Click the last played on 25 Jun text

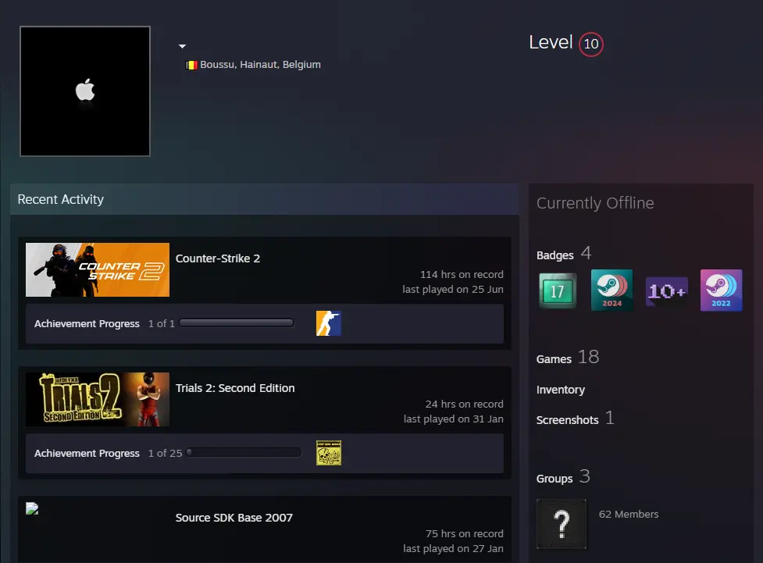pyautogui.click(x=453, y=289)
